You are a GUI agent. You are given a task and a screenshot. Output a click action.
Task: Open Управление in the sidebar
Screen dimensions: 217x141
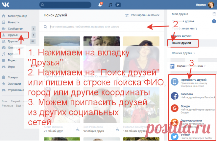pyautogui.click(x=16, y=90)
